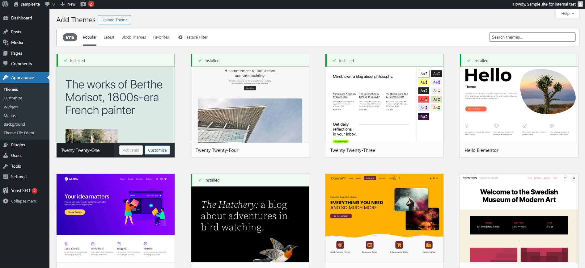The width and height of the screenshot is (585, 268).
Task: Click the plus New icon
Action: coord(62,4)
